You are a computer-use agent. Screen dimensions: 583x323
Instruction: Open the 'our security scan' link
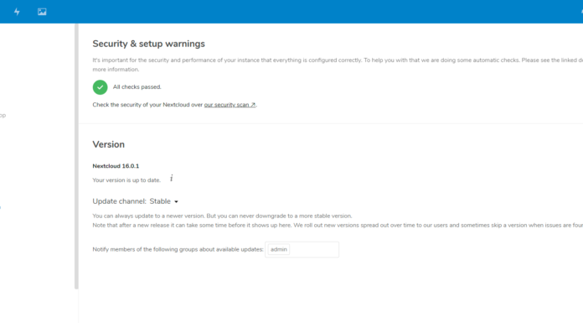[x=230, y=105]
